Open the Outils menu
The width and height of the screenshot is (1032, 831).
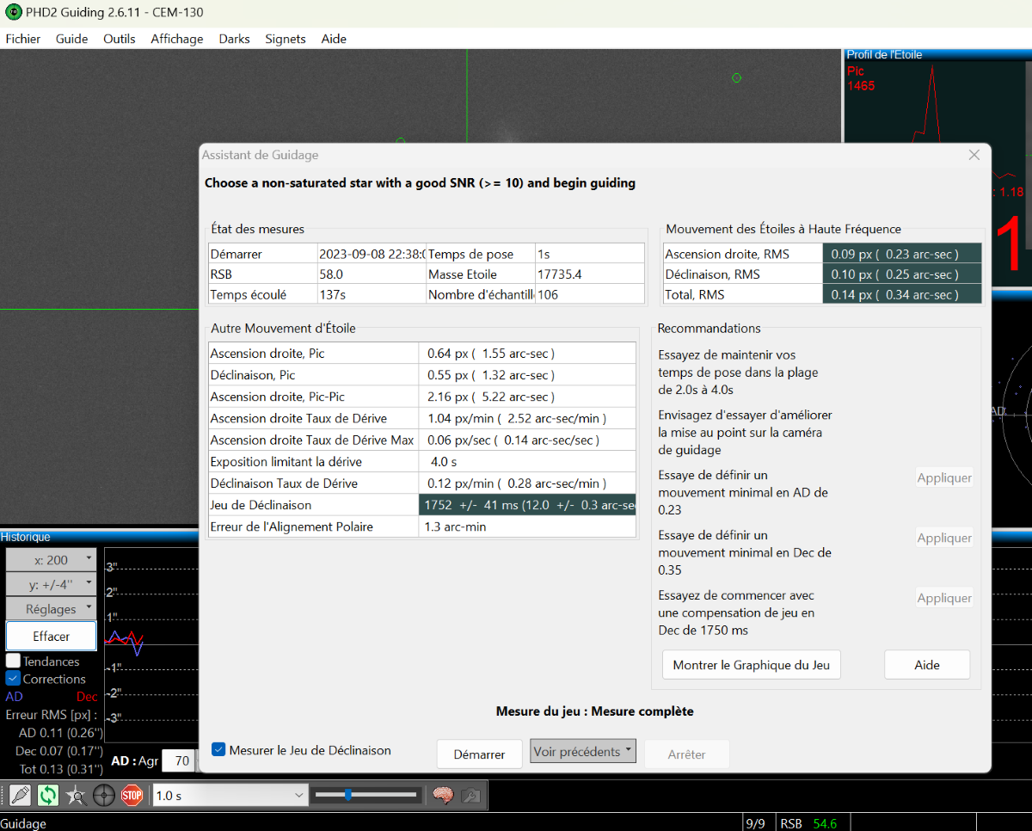coord(119,39)
